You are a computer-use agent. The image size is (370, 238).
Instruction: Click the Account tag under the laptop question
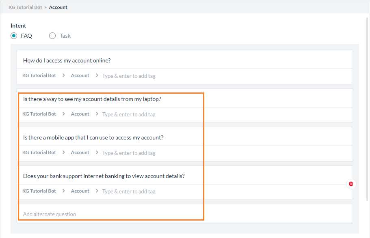[x=80, y=114]
